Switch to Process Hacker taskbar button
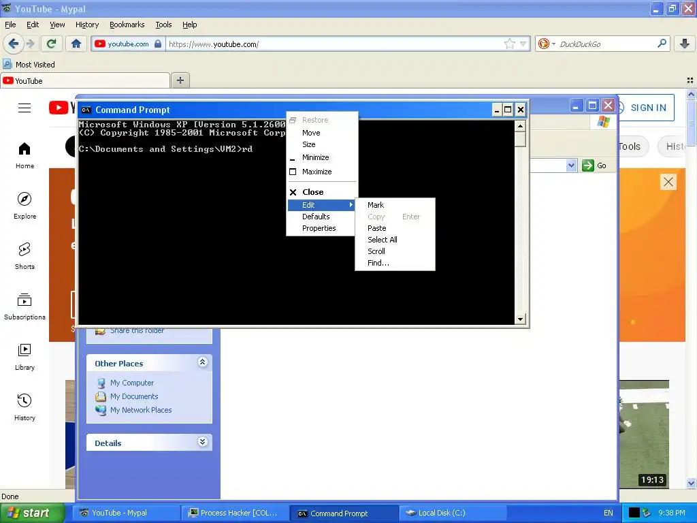This screenshot has width=697, height=523. pyautogui.click(x=235, y=513)
